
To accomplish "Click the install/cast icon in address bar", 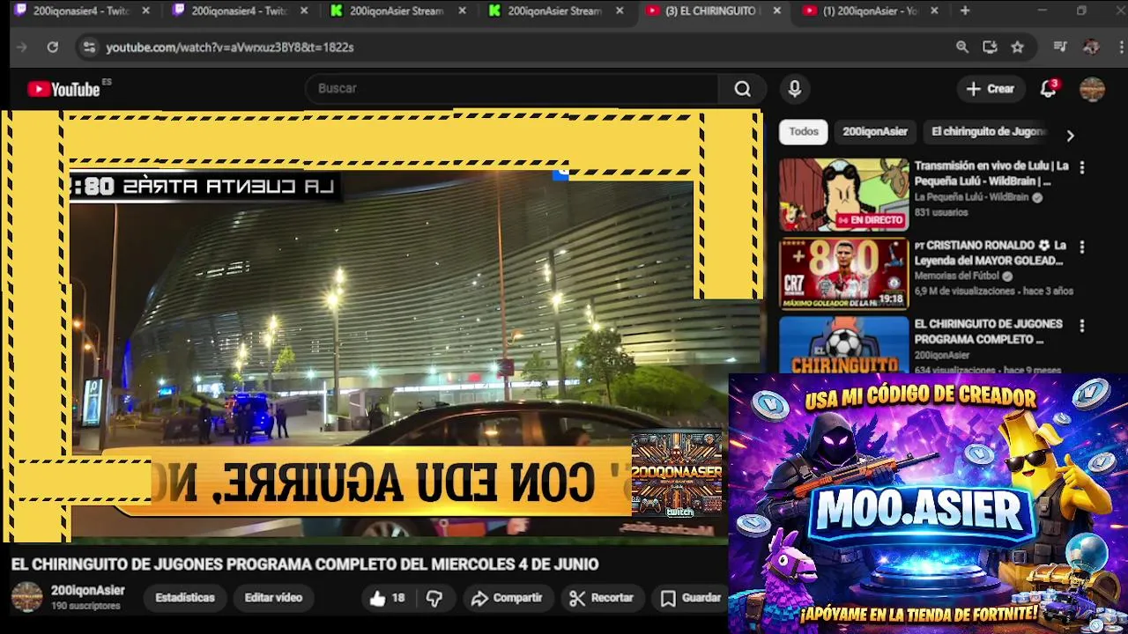I will (x=990, y=48).
